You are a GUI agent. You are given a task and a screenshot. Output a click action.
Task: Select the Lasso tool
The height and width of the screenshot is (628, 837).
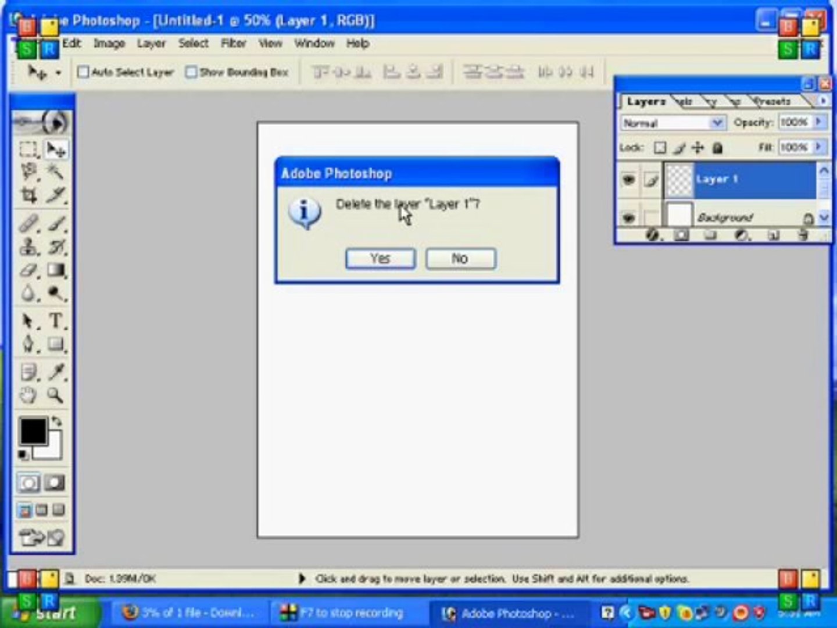pos(28,172)
